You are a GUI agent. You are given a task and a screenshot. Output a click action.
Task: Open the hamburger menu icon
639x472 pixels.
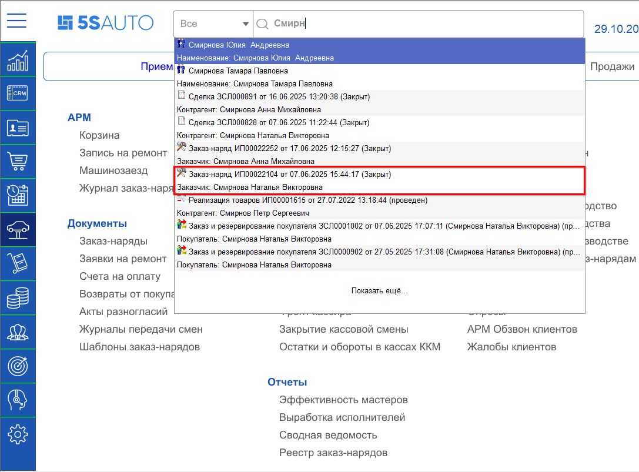pos(16,20)
